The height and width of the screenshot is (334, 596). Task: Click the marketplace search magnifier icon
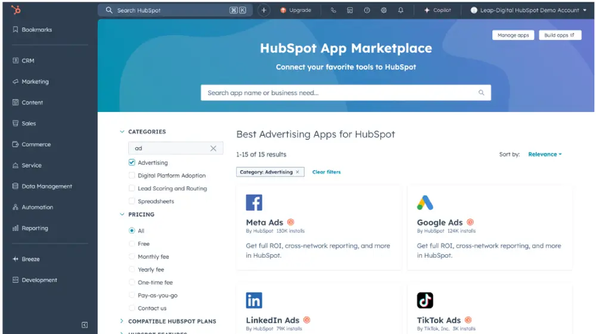click(x=481, y=93)
